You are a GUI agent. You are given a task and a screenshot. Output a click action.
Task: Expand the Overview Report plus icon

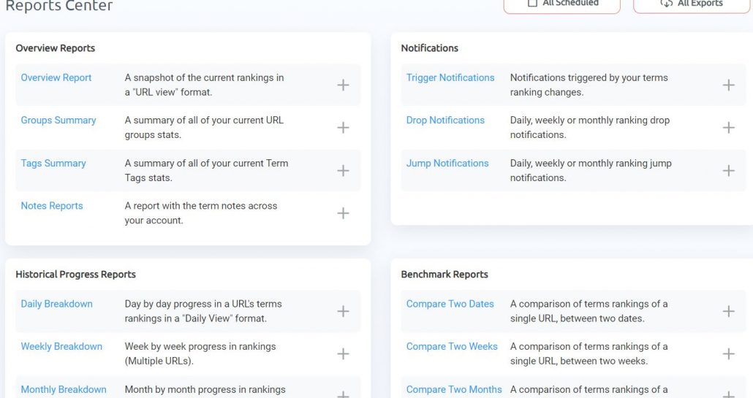click(x=343, y=85)
